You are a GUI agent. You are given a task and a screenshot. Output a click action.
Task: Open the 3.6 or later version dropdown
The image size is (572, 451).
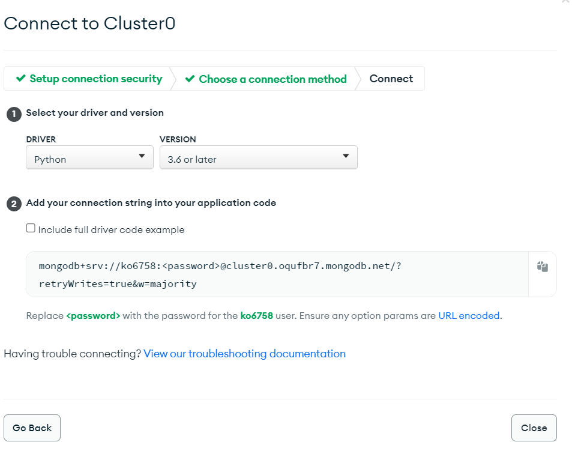(258, 157)
